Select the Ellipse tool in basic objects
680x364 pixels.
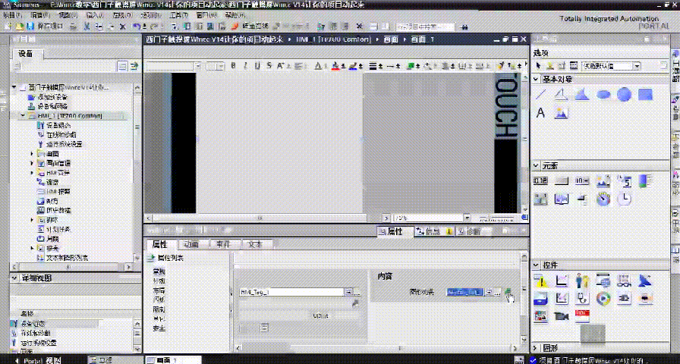coord(603,94)
